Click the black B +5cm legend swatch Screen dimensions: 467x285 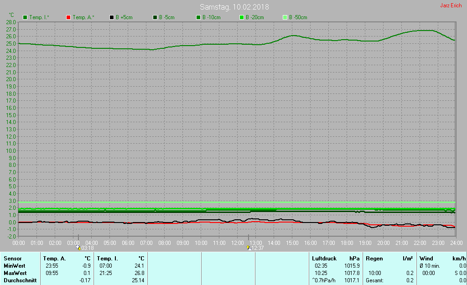coord(112,17)
